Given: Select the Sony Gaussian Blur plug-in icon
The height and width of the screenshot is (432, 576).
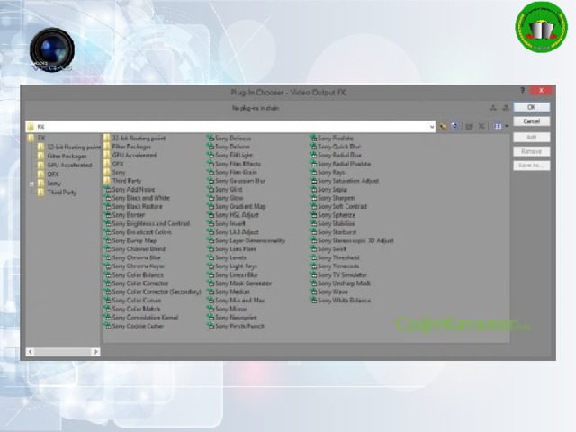Looking at the screenshot, I should point(211,181).
